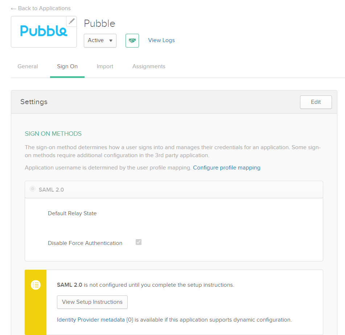
Task: Open the Active status dropdown
Action: coord(100,41)
